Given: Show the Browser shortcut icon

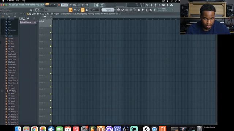Looking at the screenshot, I should click(x=135, y=10).
